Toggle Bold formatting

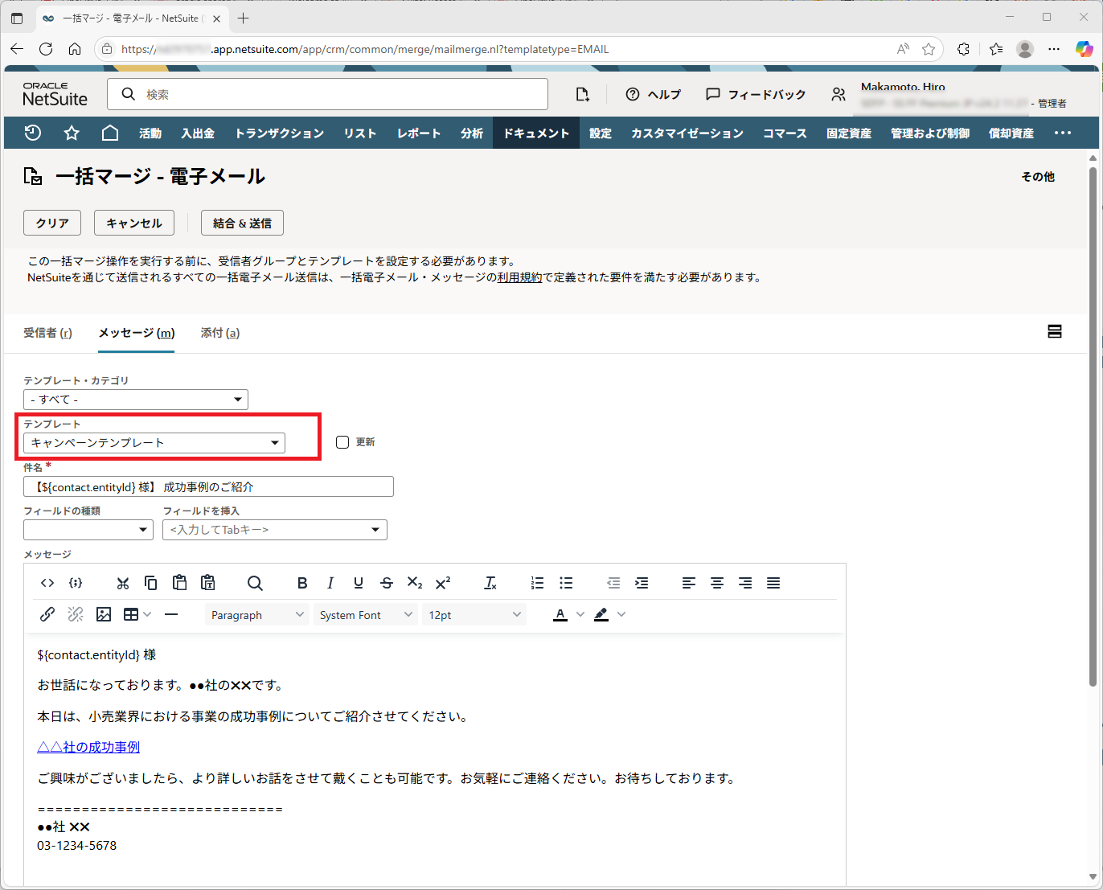302,583
